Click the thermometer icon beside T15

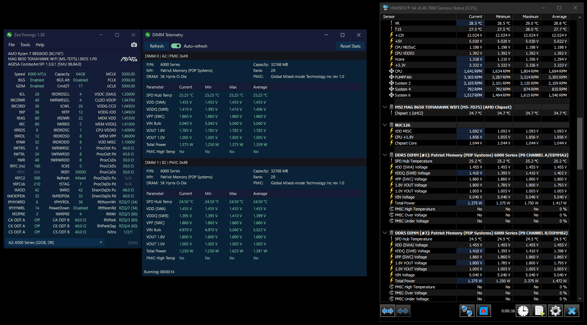pos(392,29)
